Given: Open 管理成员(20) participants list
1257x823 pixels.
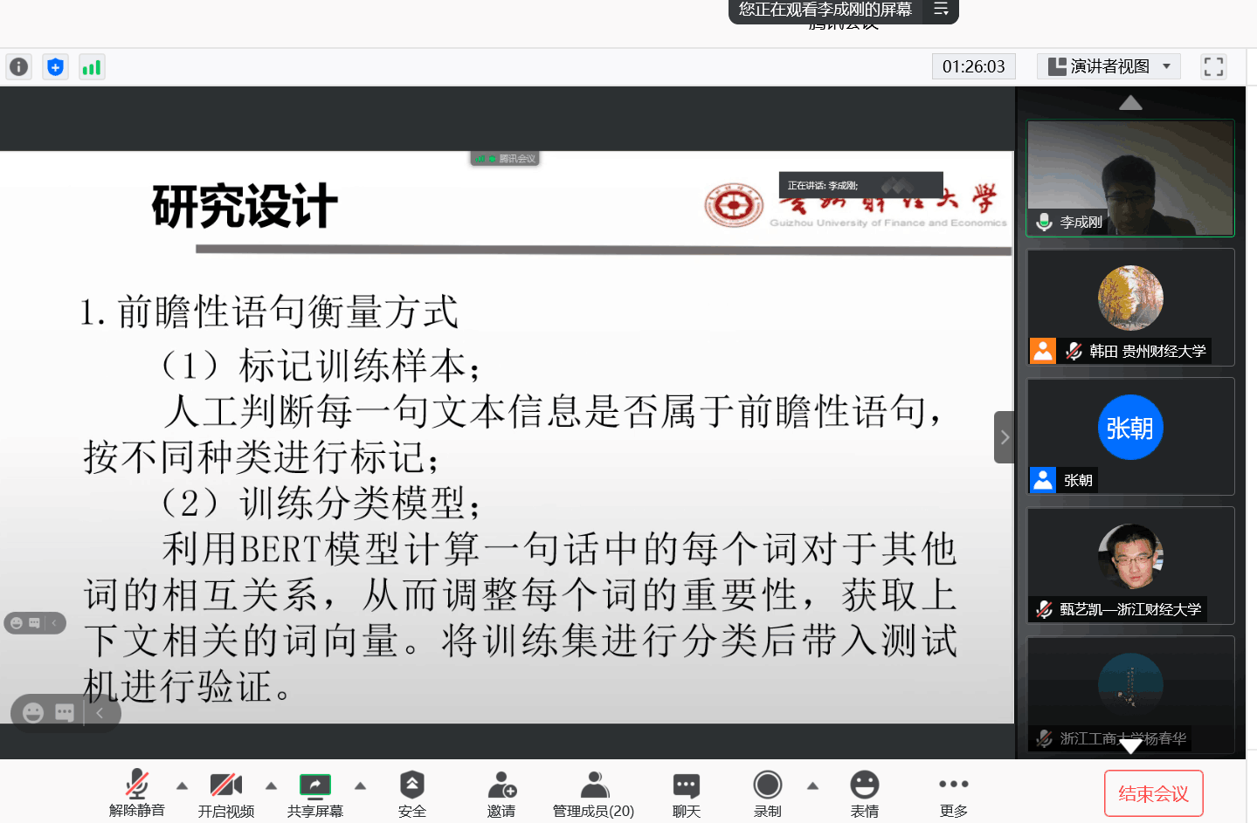Looking at the screenshot, I should coord(593,793).
